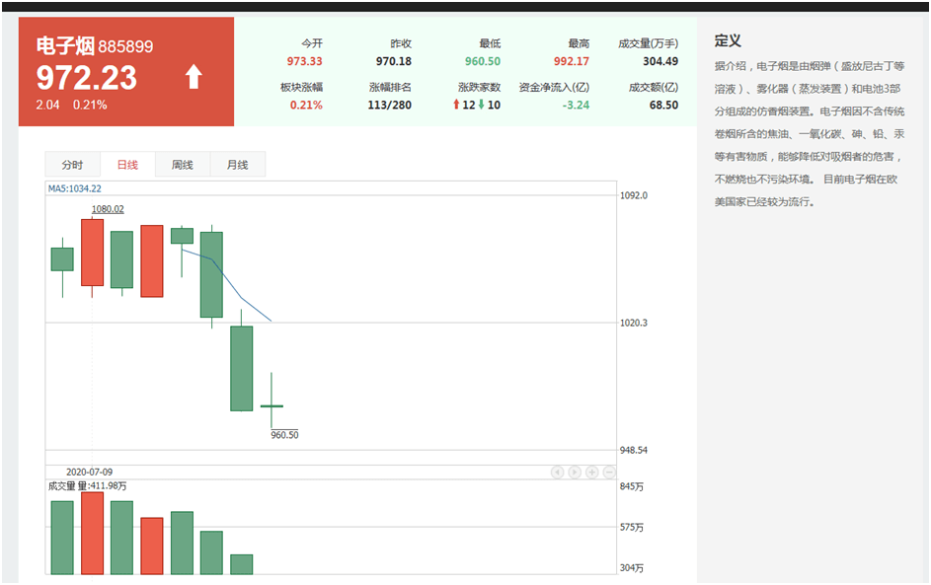Select the 日线 tab
Screen dimensions: 931x585
tap(127, 165)
